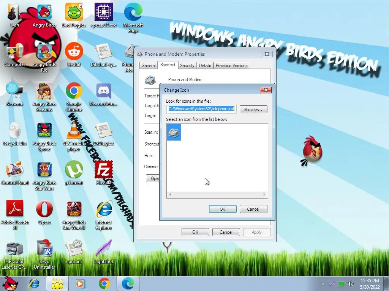
Task: Close the Change Icon dialog
Action: tap(266, 90)
